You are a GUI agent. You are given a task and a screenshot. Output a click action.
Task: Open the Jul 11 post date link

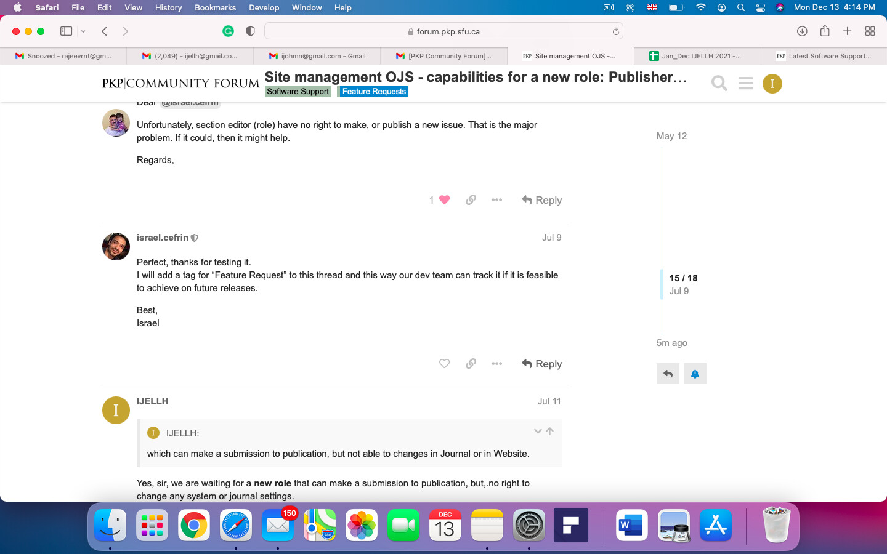tap(549, 401)
